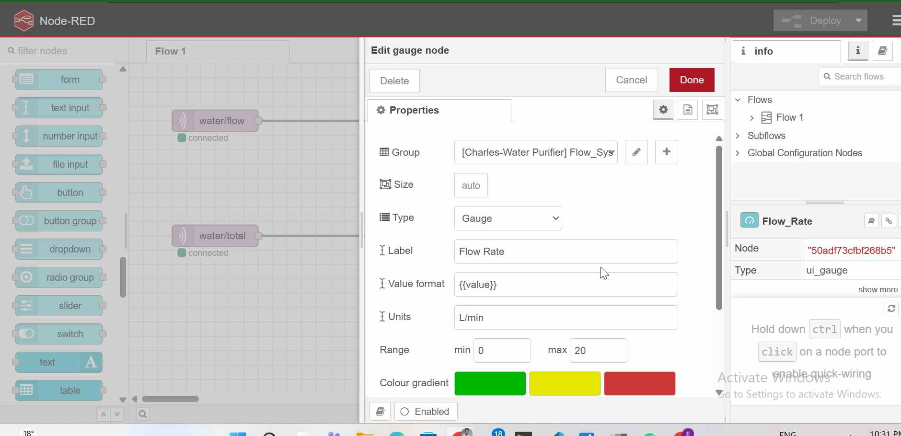Open node help book icon in dialog footer

coord(381,412)
